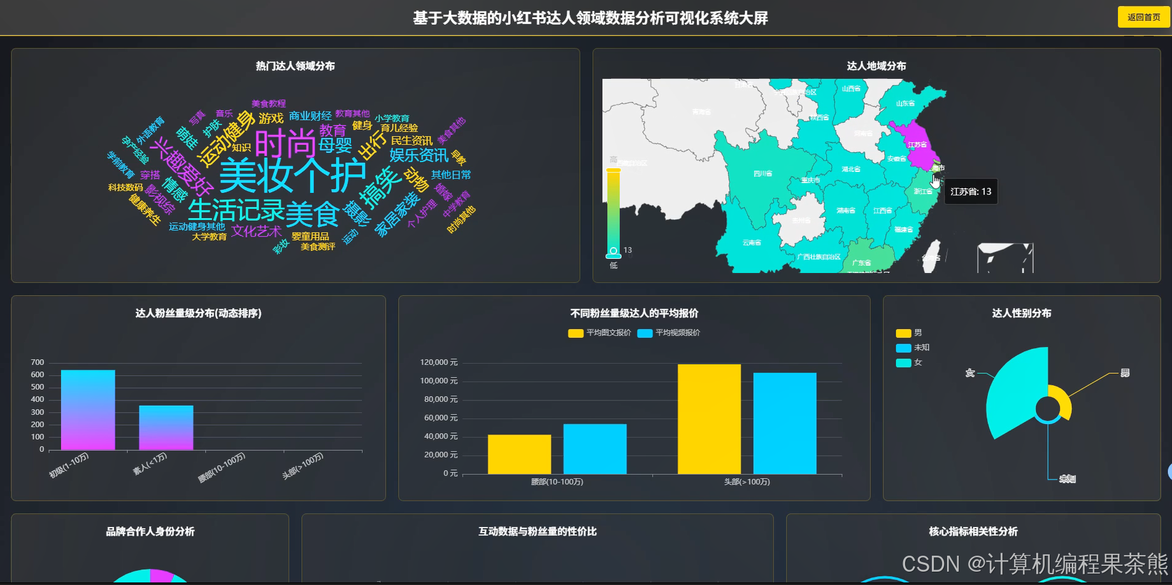Select the 时尚 keyword in word cloud

click(x=285, y=142)
